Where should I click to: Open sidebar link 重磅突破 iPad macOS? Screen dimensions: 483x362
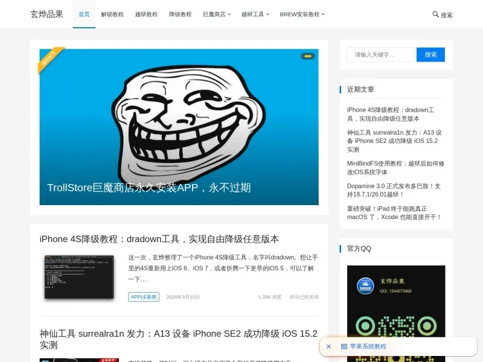(394, 213)
